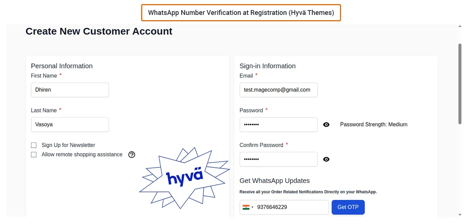Reveal confirm password with eye icon
The height and width of the screenshot is (224, 468).
[x=326, y=159]
